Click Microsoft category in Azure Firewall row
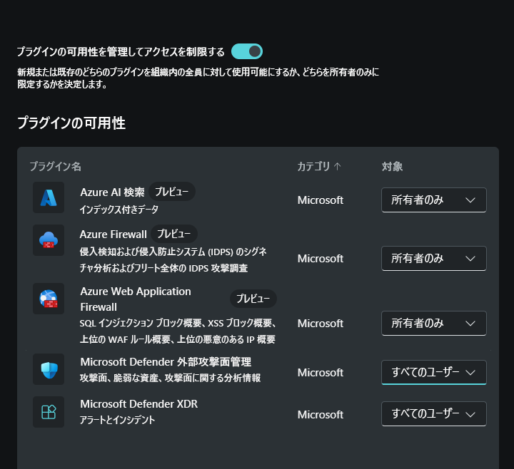 click(321, 259)
